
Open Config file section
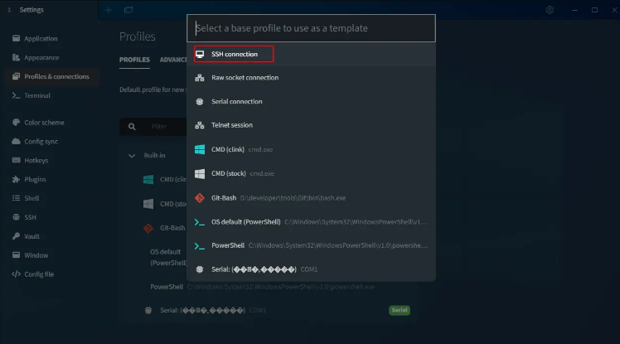(x=51, y=274)
